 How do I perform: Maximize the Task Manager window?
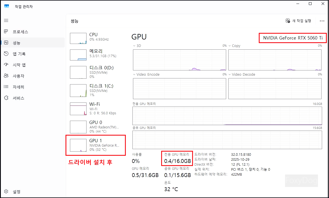[310, 4]
